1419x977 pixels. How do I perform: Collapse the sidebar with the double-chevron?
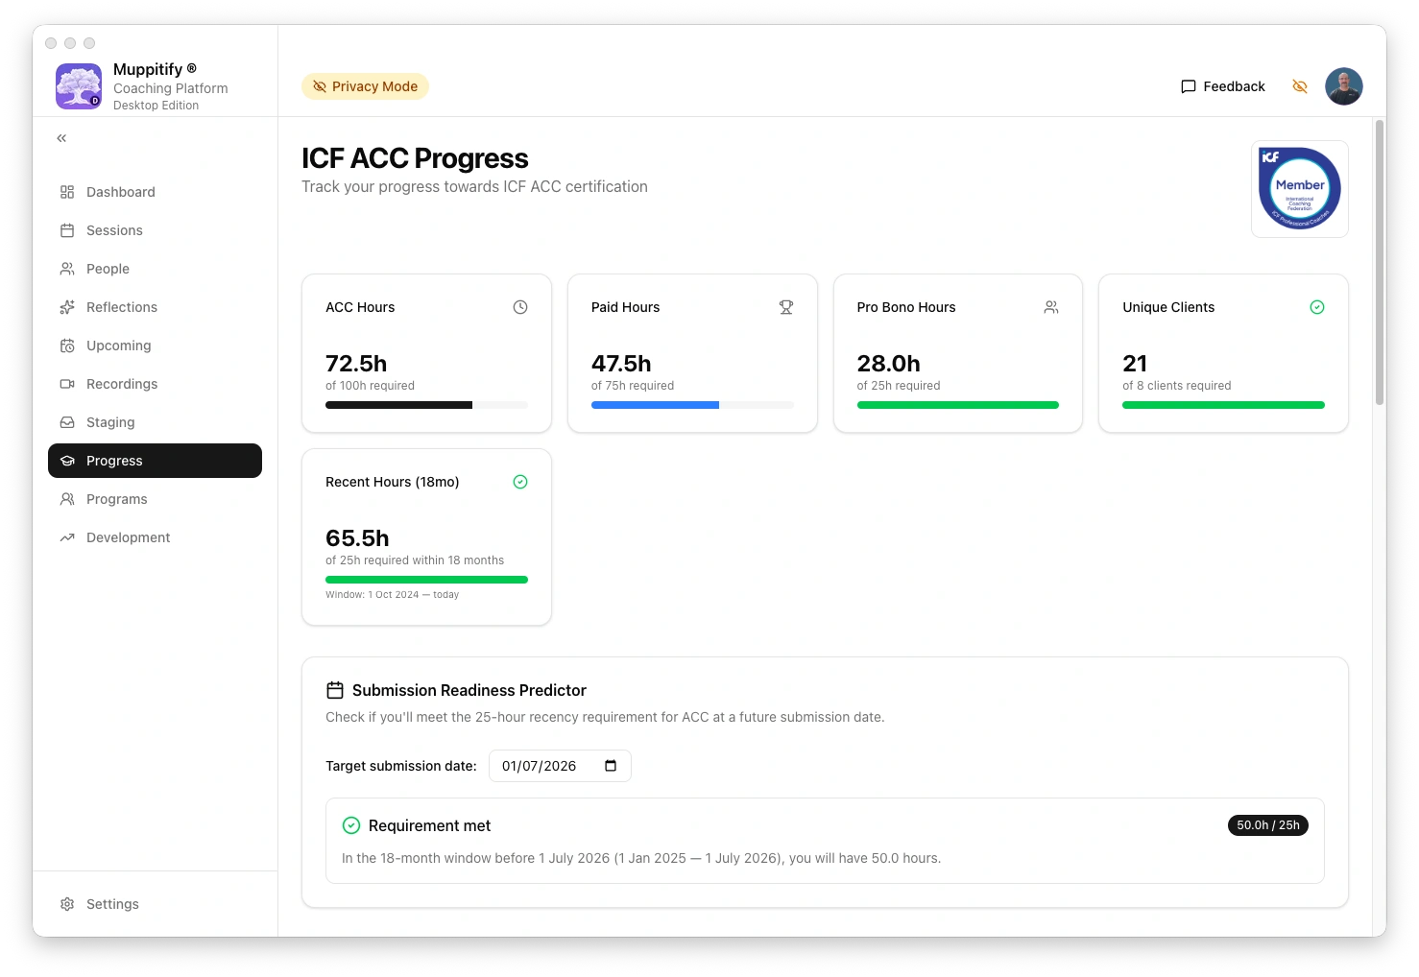click(x=60, y=137)
